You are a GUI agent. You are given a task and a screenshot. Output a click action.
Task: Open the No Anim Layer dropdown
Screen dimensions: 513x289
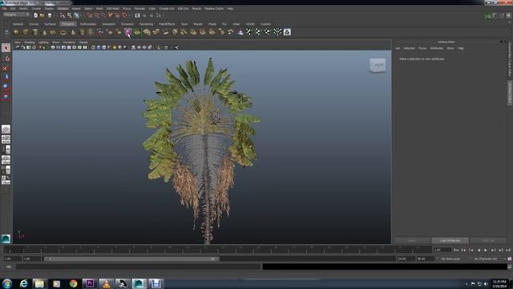(x=450, y=258)
